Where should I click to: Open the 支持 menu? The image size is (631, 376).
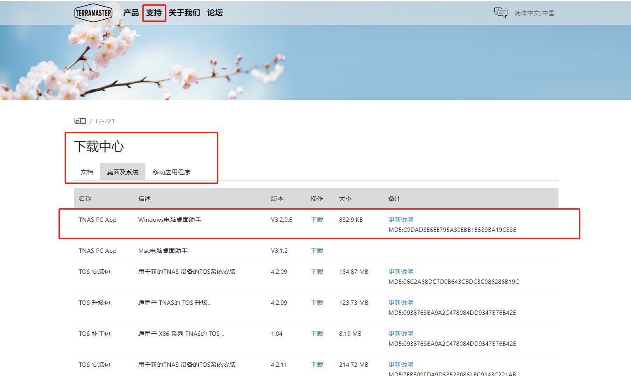tap(154, 13)
